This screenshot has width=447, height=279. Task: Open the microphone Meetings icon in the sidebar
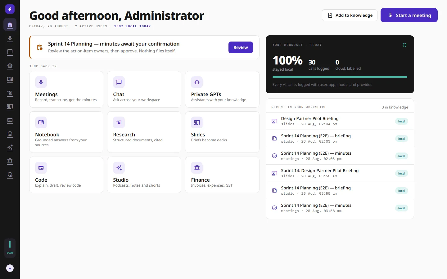click(x=10, y=38)
